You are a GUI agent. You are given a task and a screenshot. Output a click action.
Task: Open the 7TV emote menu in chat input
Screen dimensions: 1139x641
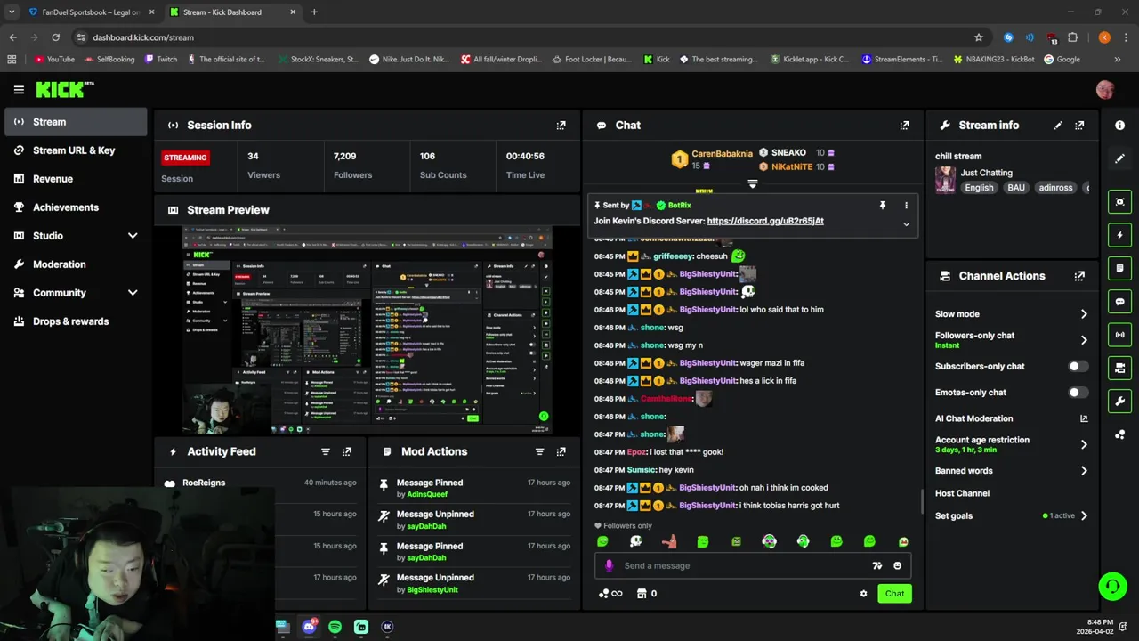pyautogui.click(x=877, y=565)
